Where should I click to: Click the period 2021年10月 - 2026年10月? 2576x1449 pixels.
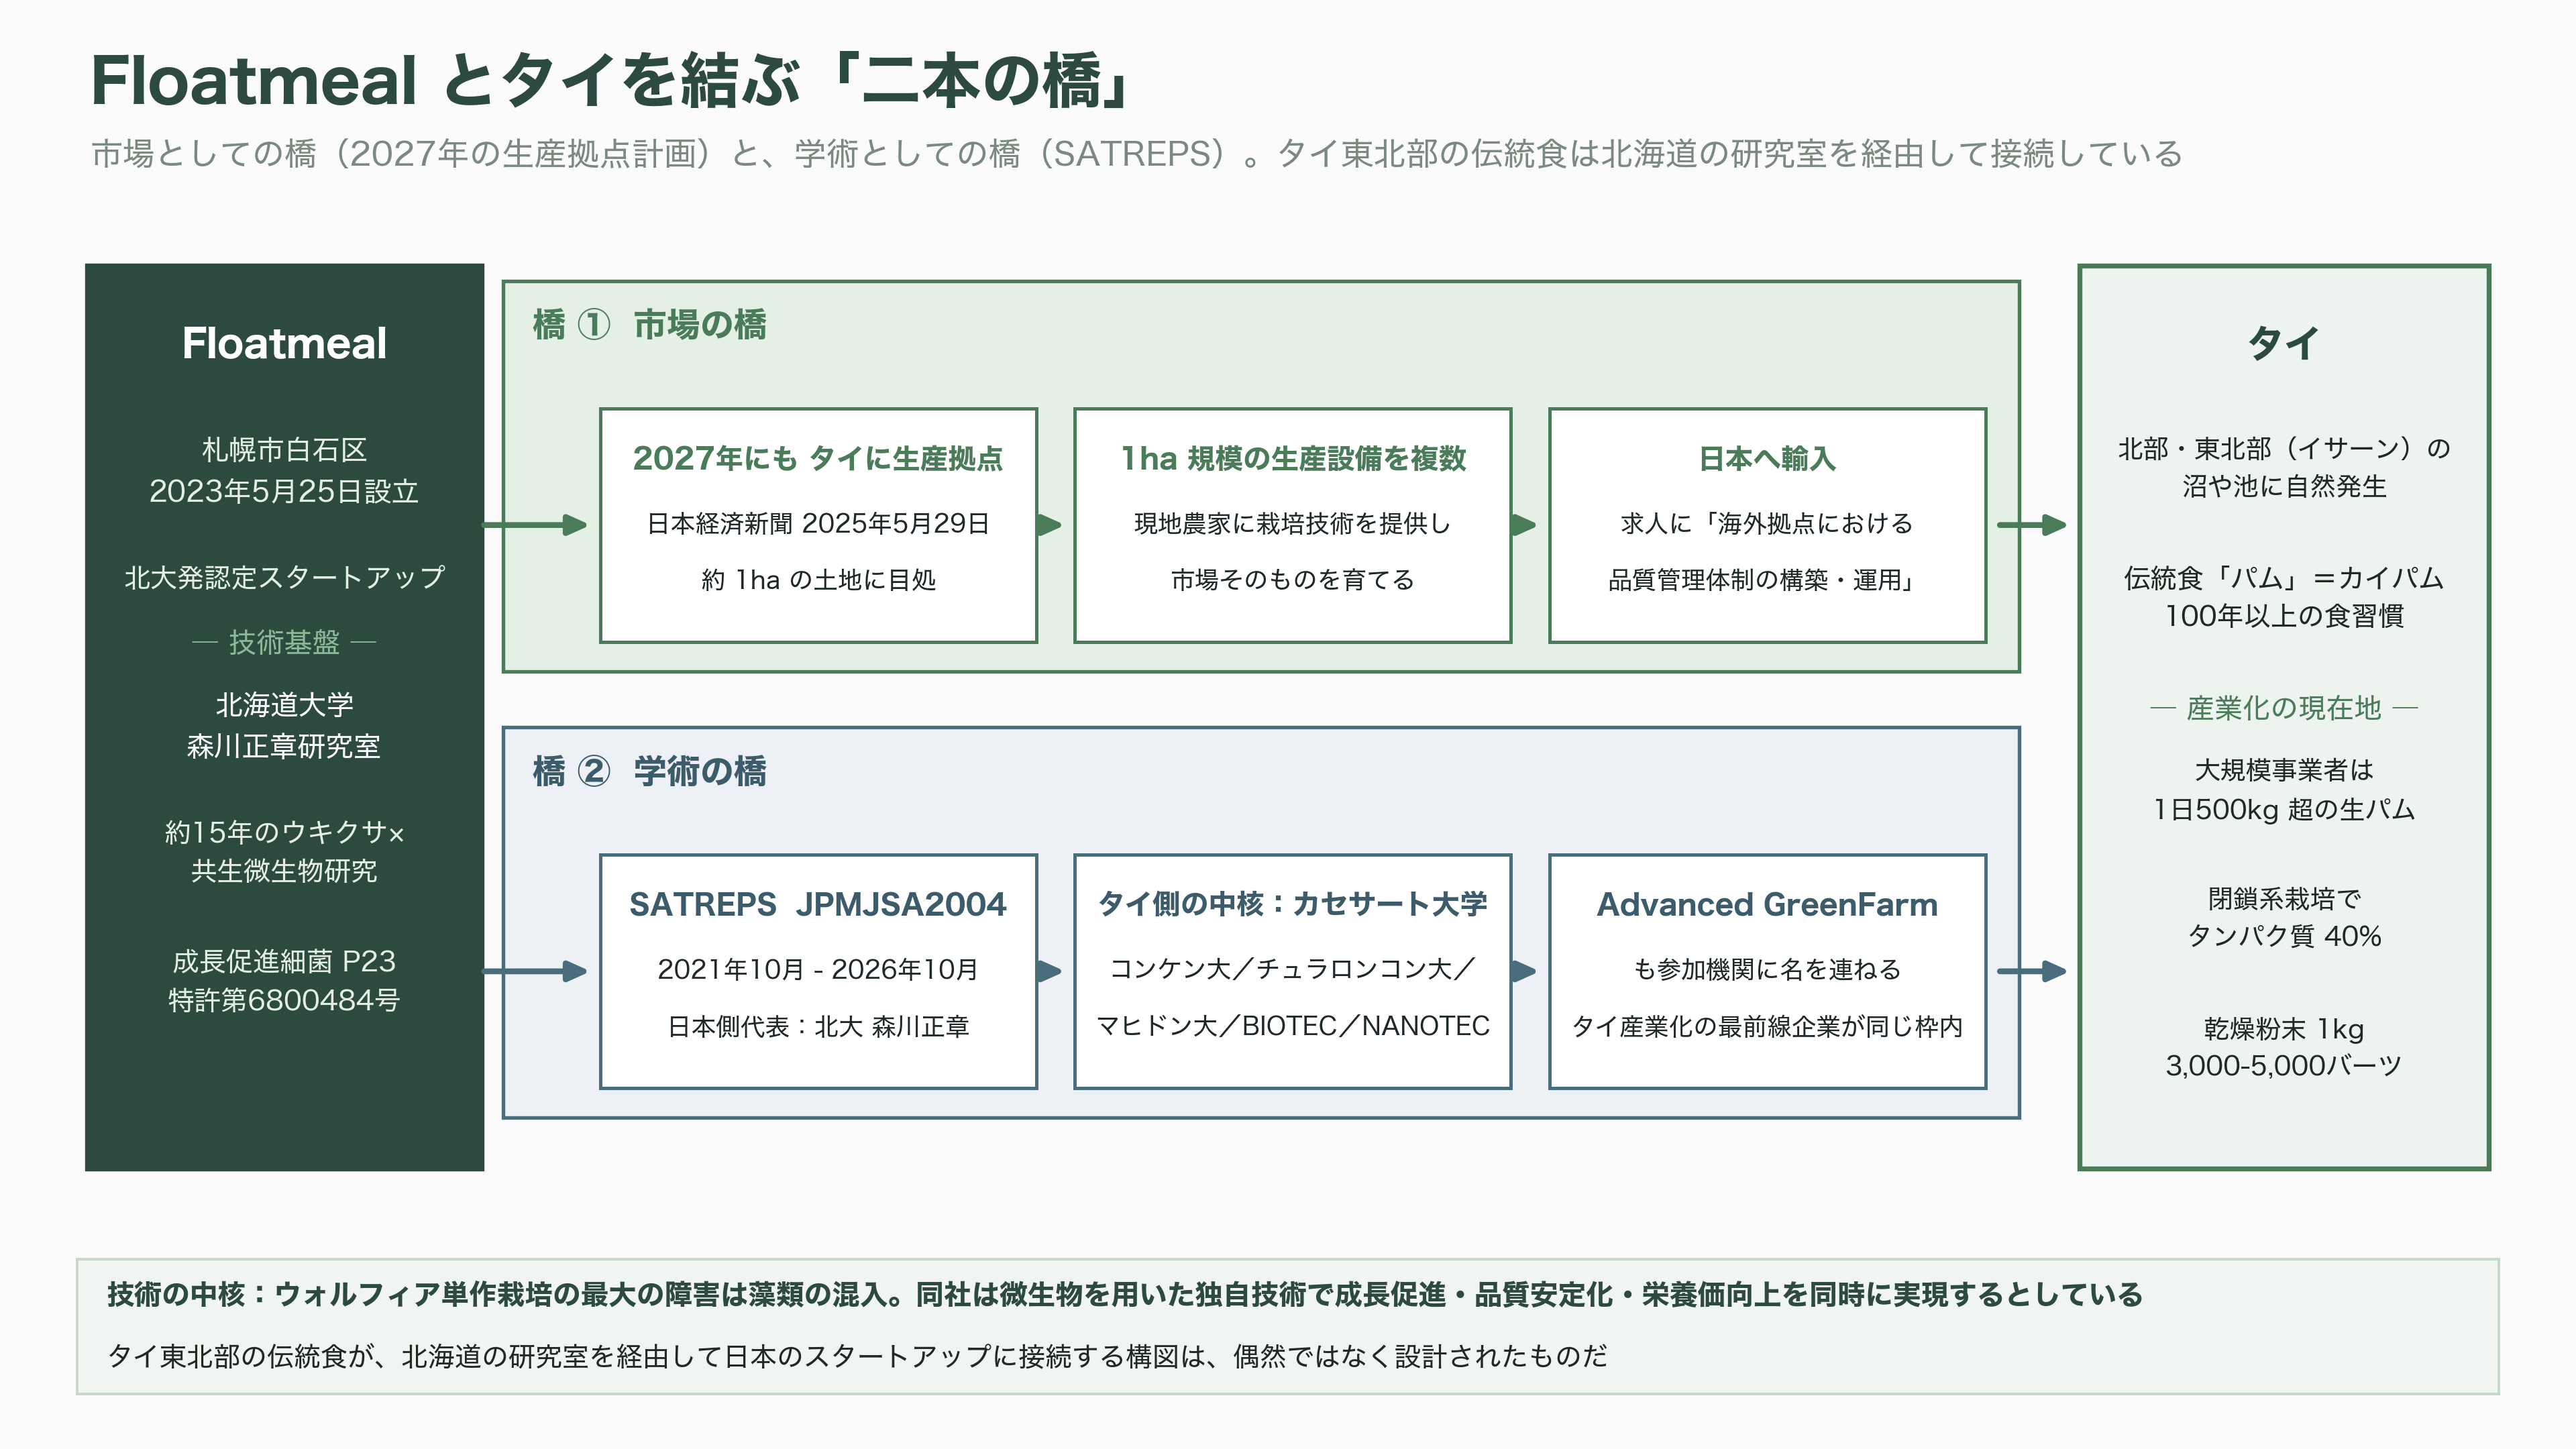coord(818,969)
